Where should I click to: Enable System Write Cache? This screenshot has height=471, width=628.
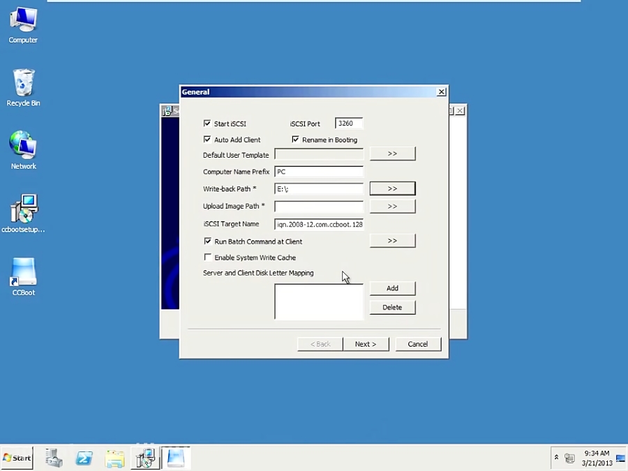coord(207,257)
